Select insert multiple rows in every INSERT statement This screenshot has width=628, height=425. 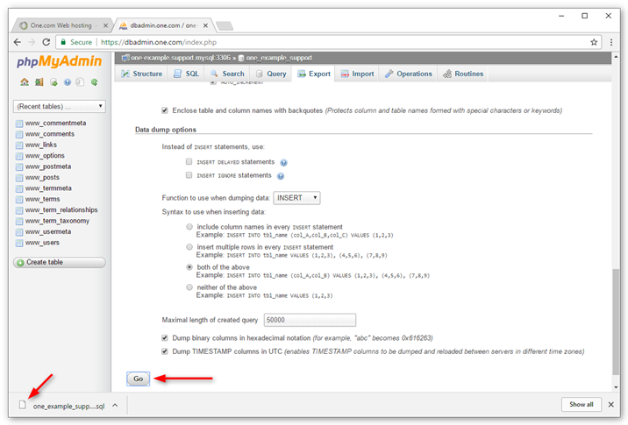(189, 247)
